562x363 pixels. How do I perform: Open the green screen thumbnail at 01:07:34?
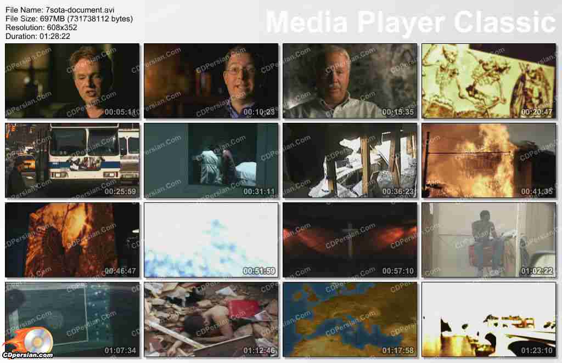click(72, 320)
